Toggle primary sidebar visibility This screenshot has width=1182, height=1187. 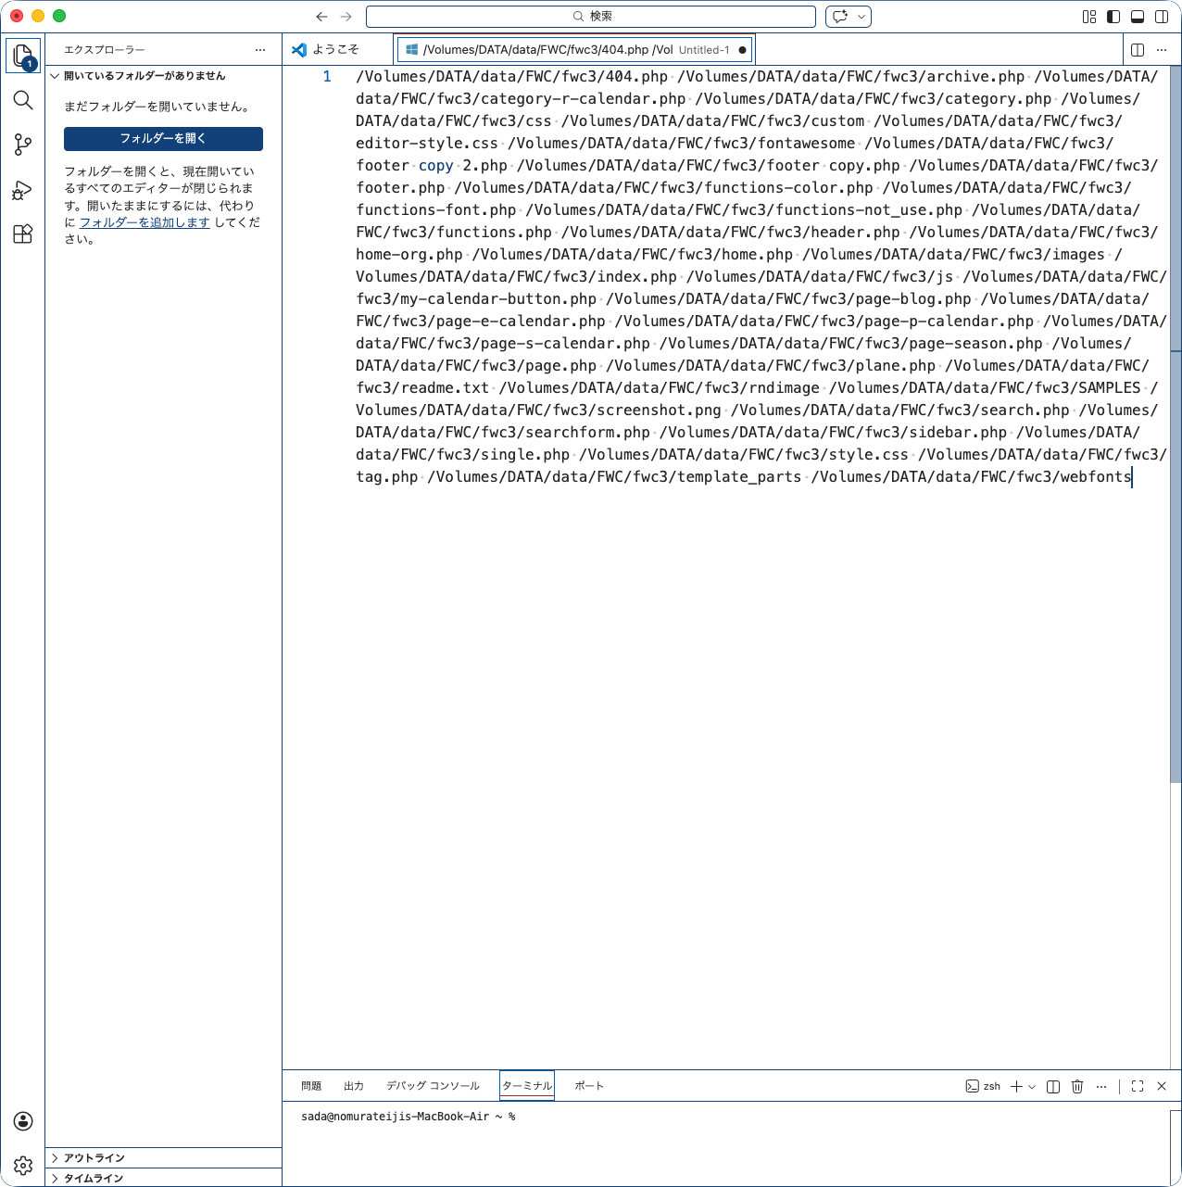[x=1113, y=17]
